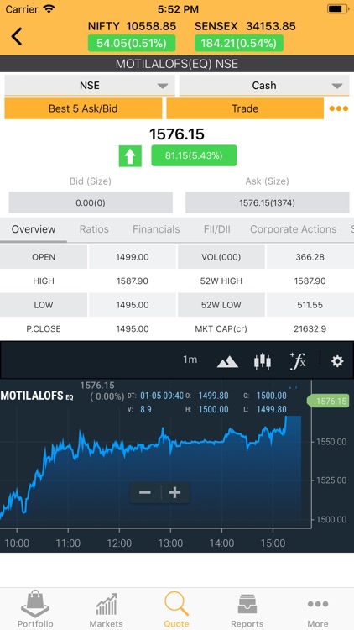Tap the OPEN value 1499.00
Viewport: 354px width, 630px height.
coord(133,257)
